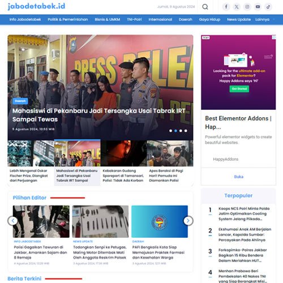The height and width of the screenshot is (283, 283).
Task: Open Terpopuler item Kaops NCS Polri
Action: coord(244,214)
